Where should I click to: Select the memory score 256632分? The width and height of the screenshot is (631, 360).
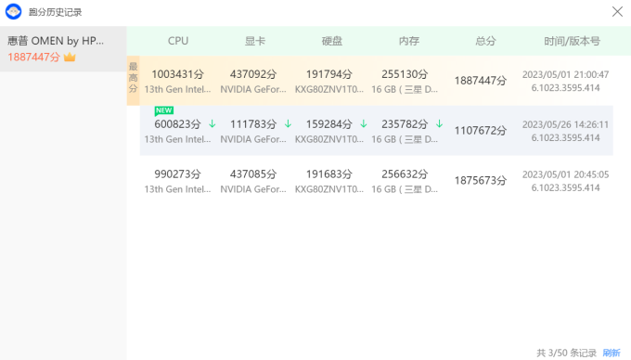click(x=405, y=174)
